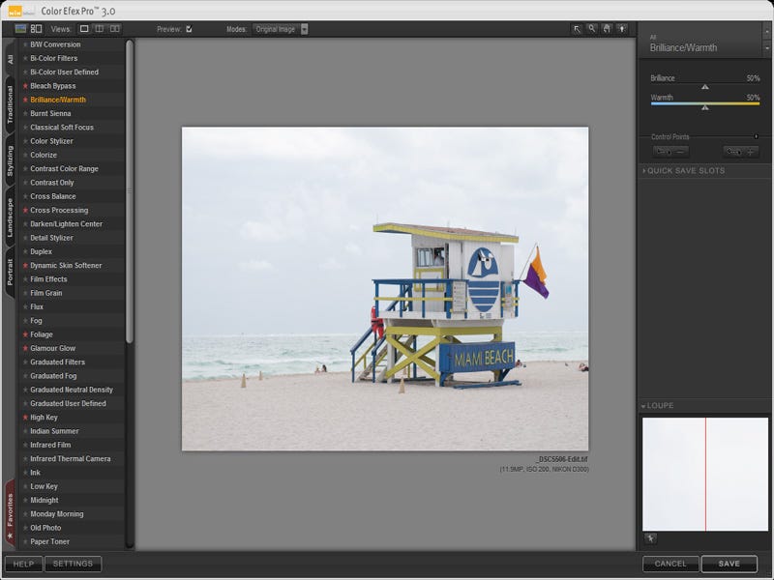Select the Darken/Lighten Center filter
This screenshot has width=774, height=580.
point(66,224)
